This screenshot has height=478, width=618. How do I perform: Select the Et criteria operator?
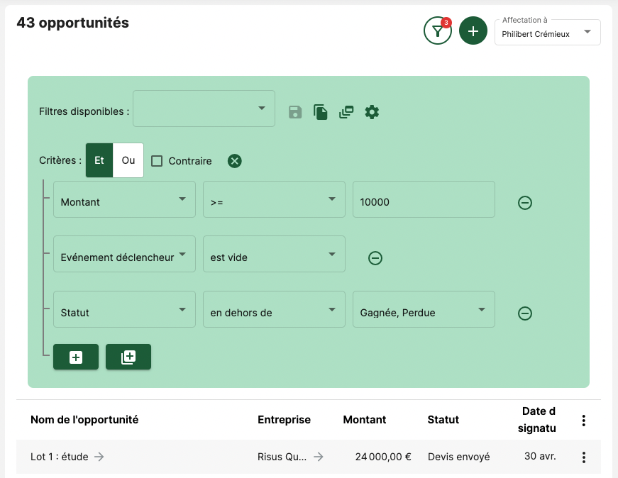click(x=99, y=160)
